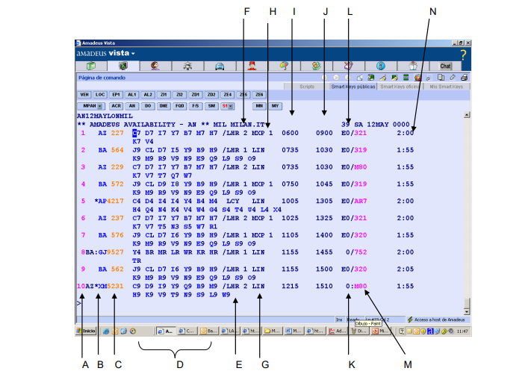The height and width of the screenshot is (377, 531).
Task: Click the ZE4 smart key button
Action: coord(228,95)
